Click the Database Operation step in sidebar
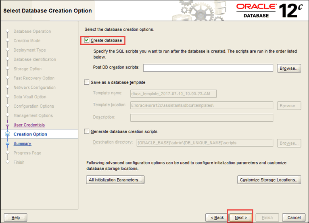The width and height of the screenshot is (309, 223). tap(32, 31)
